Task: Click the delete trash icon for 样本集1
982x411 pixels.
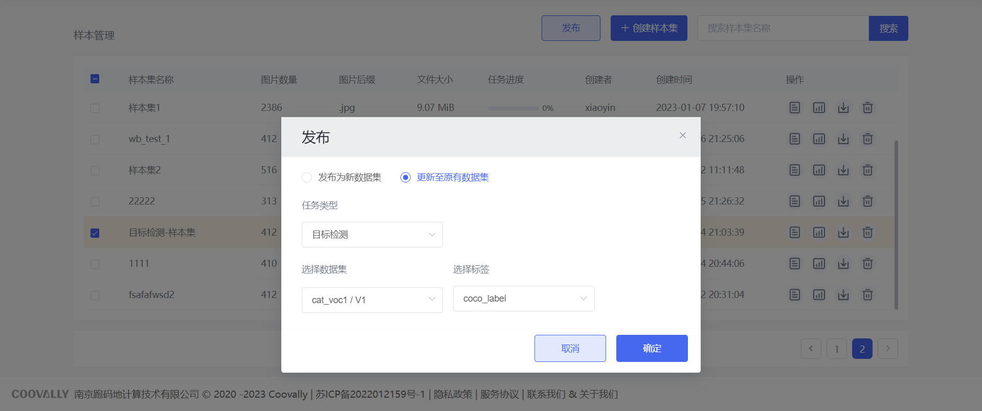Action: tap(867, 108)
